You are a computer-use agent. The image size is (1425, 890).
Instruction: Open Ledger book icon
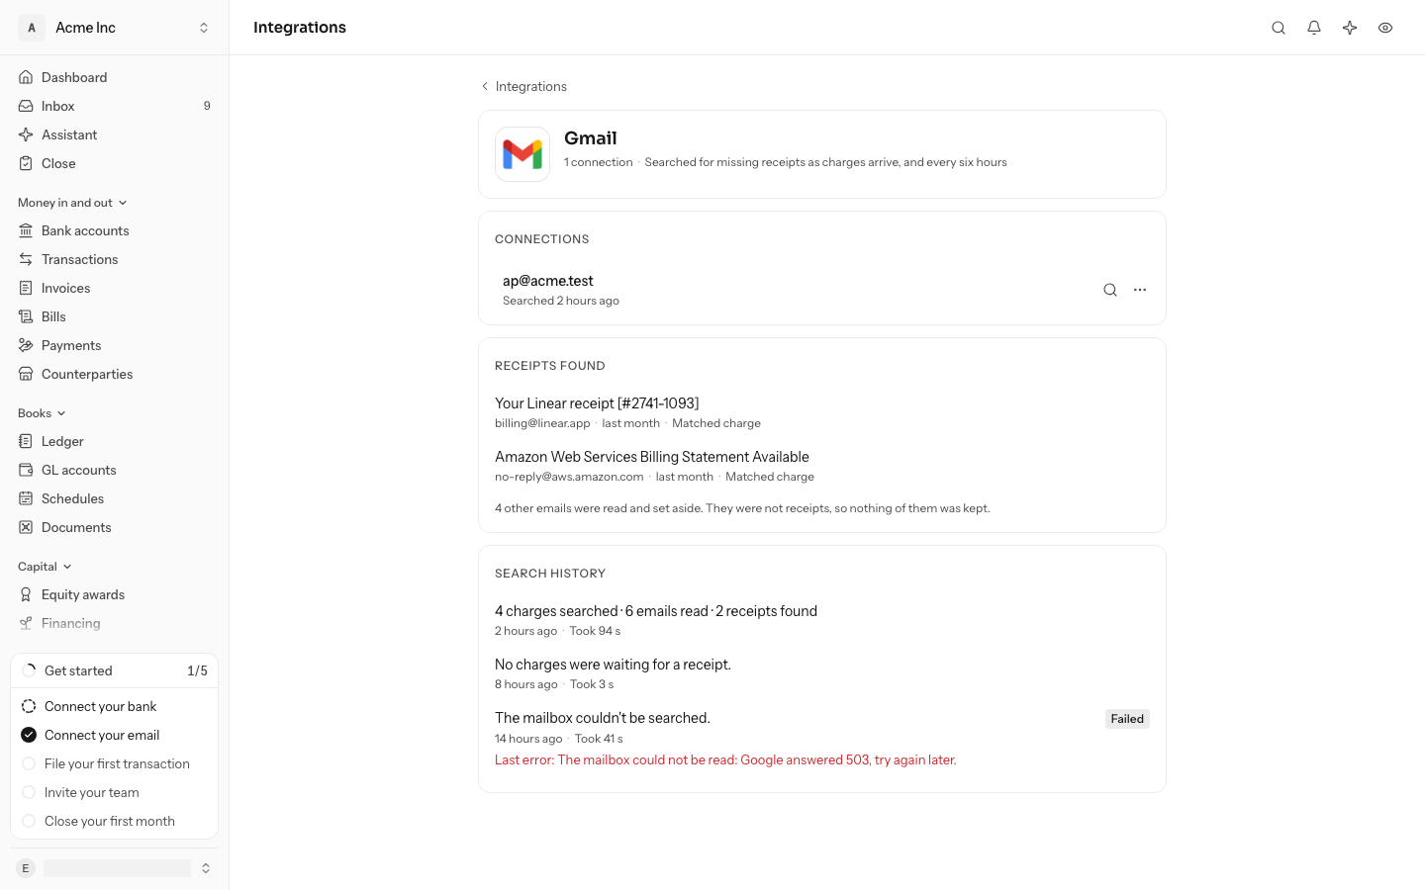click(26, 441)
